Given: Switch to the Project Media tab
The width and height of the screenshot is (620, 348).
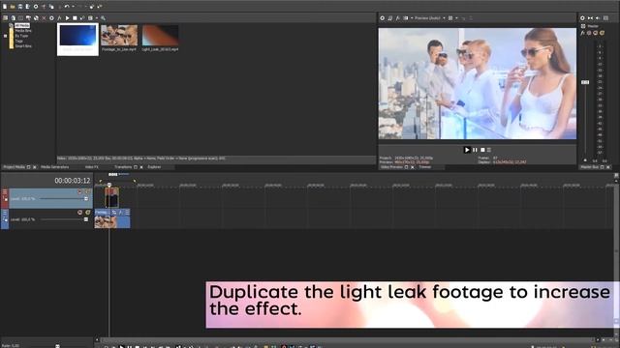Looking at the screenshot, I should [14, 167].
